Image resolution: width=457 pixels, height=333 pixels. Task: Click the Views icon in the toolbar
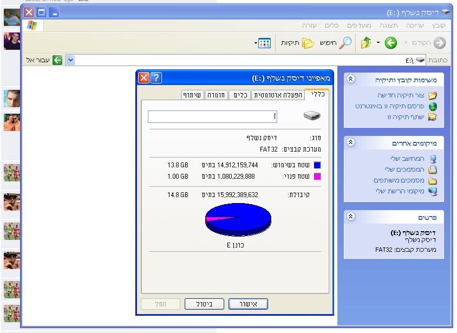pyautogui.click(x=264, y=43)
